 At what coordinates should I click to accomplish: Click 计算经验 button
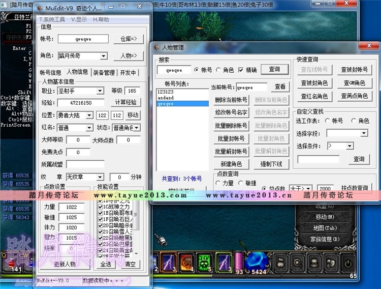pos(125,102)
